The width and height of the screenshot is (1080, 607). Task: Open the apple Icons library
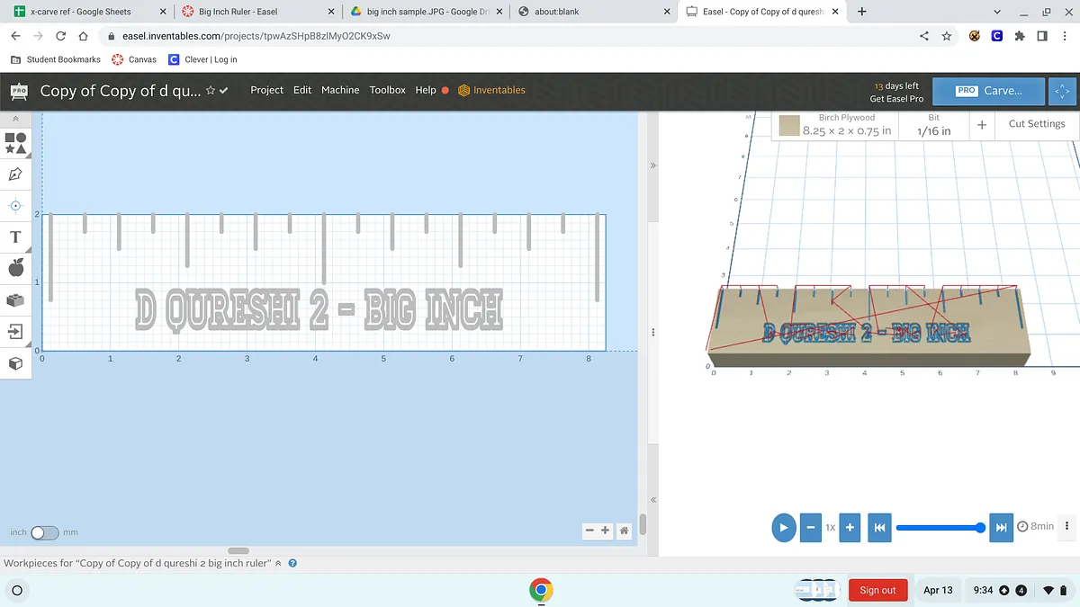click(15, 268)
